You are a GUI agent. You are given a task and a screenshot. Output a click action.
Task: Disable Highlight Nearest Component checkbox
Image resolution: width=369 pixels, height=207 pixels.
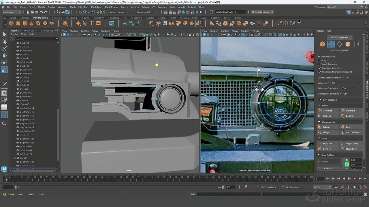(320, 72)
